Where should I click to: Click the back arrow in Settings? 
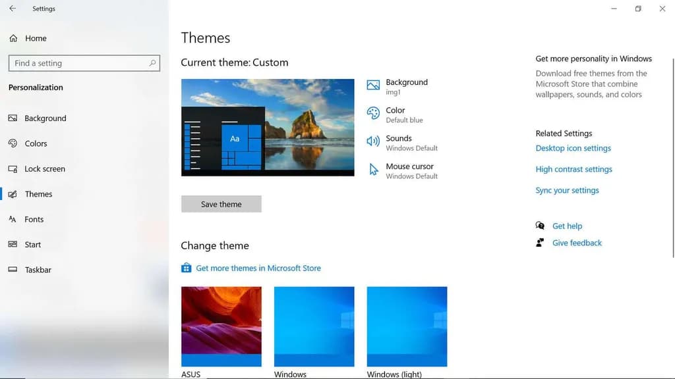point(13,9)
